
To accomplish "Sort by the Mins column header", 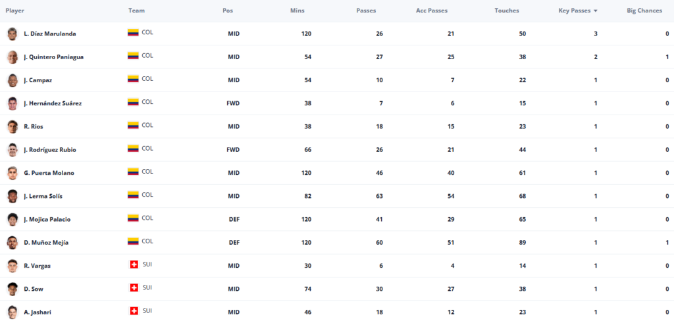I will coord(298,11).
